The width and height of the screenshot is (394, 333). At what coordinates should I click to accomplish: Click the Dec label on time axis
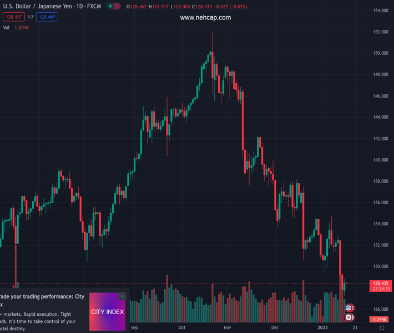coord(275,328)
